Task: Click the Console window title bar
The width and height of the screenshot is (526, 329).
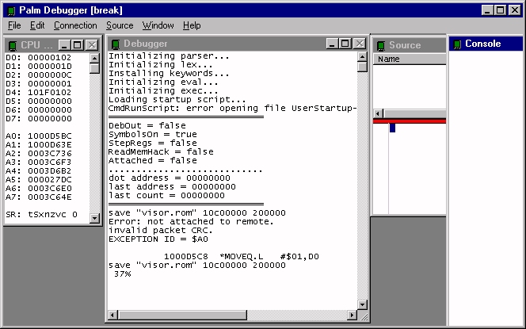Action: [x=486, y=44]
